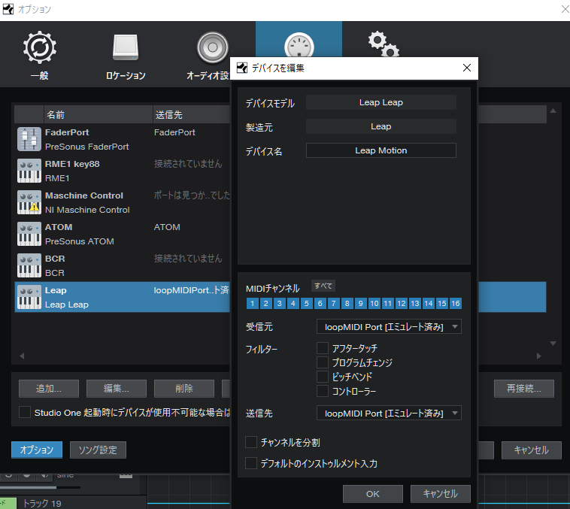The width and height of the screenshot is (570, 509).
Task: Select the external devices dial icon tab
Action: pos(299,45)
